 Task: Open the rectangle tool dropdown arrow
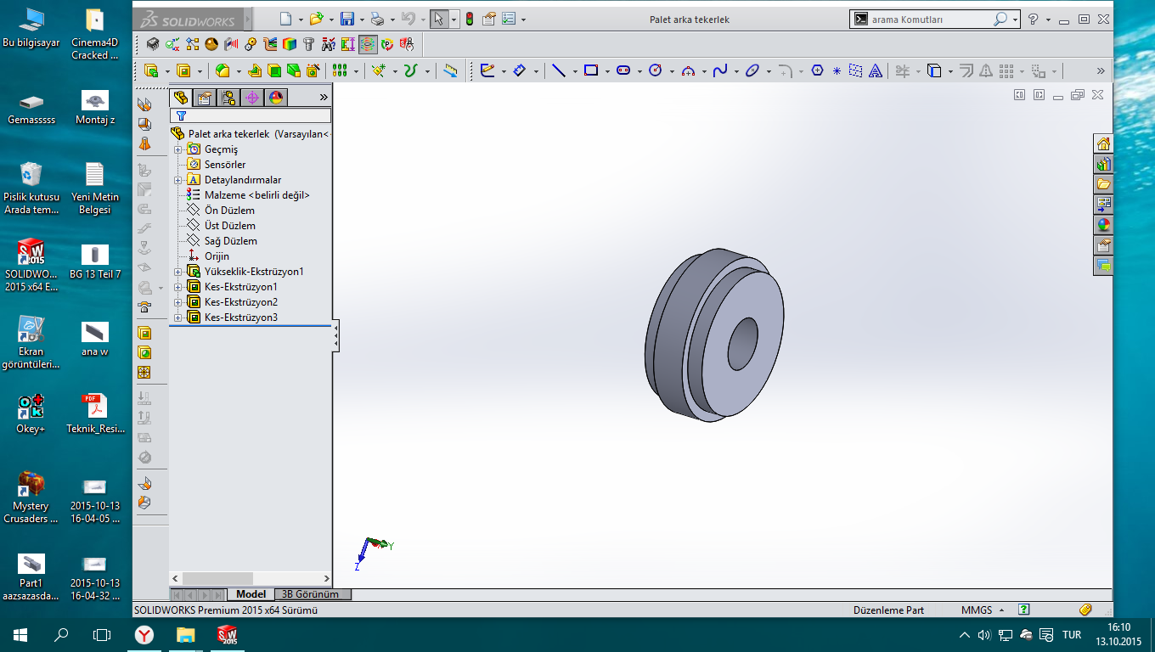pos(606,71)
